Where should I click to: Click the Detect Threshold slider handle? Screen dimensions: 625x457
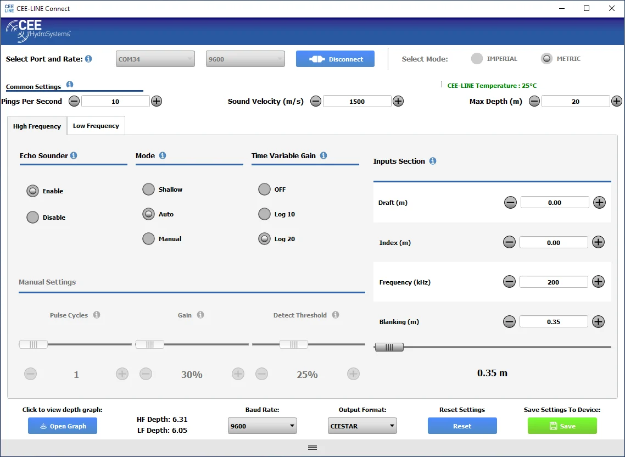(294, 344)
